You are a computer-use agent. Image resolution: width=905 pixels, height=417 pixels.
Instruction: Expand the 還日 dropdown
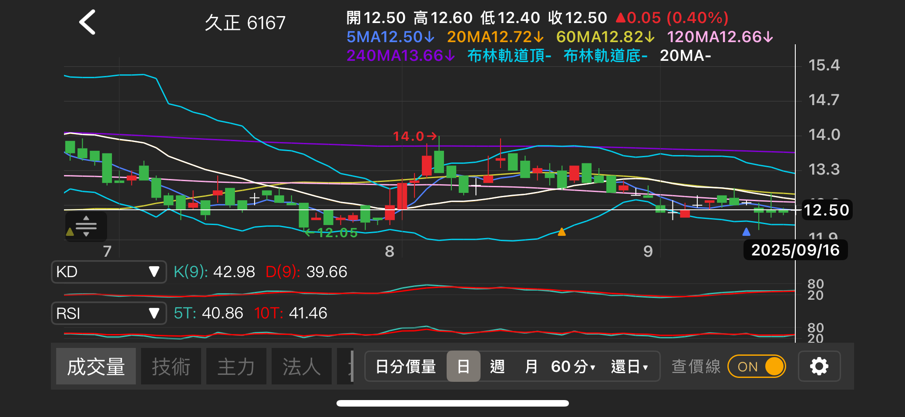pyautogui.click(x=629, y=366)
